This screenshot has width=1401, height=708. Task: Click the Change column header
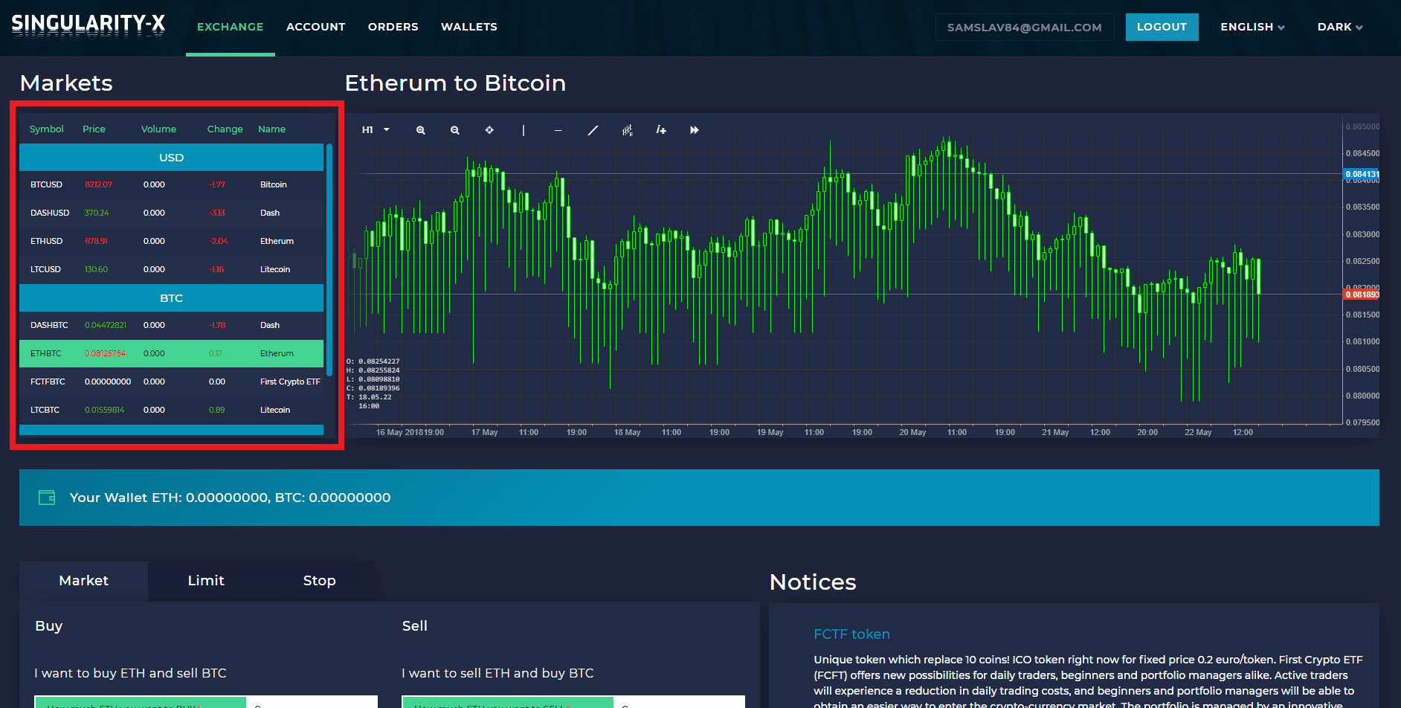pyautogui.click(x=225, y=129)
